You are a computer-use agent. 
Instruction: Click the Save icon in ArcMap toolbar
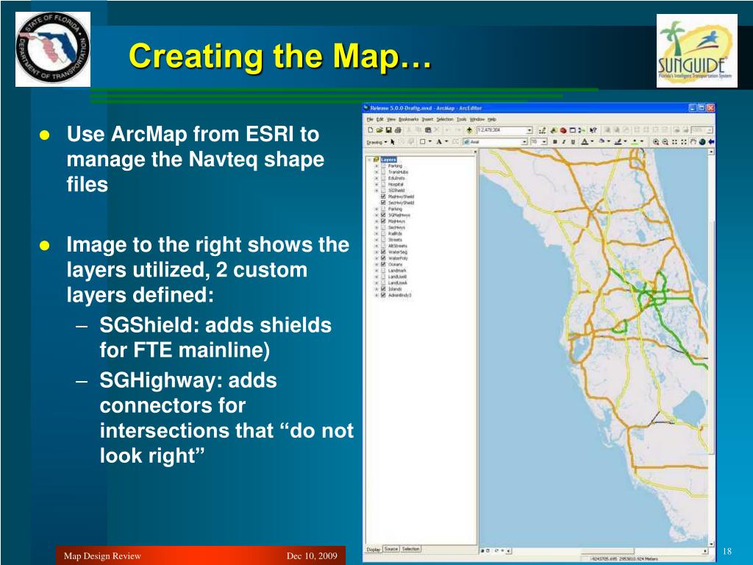388,130
